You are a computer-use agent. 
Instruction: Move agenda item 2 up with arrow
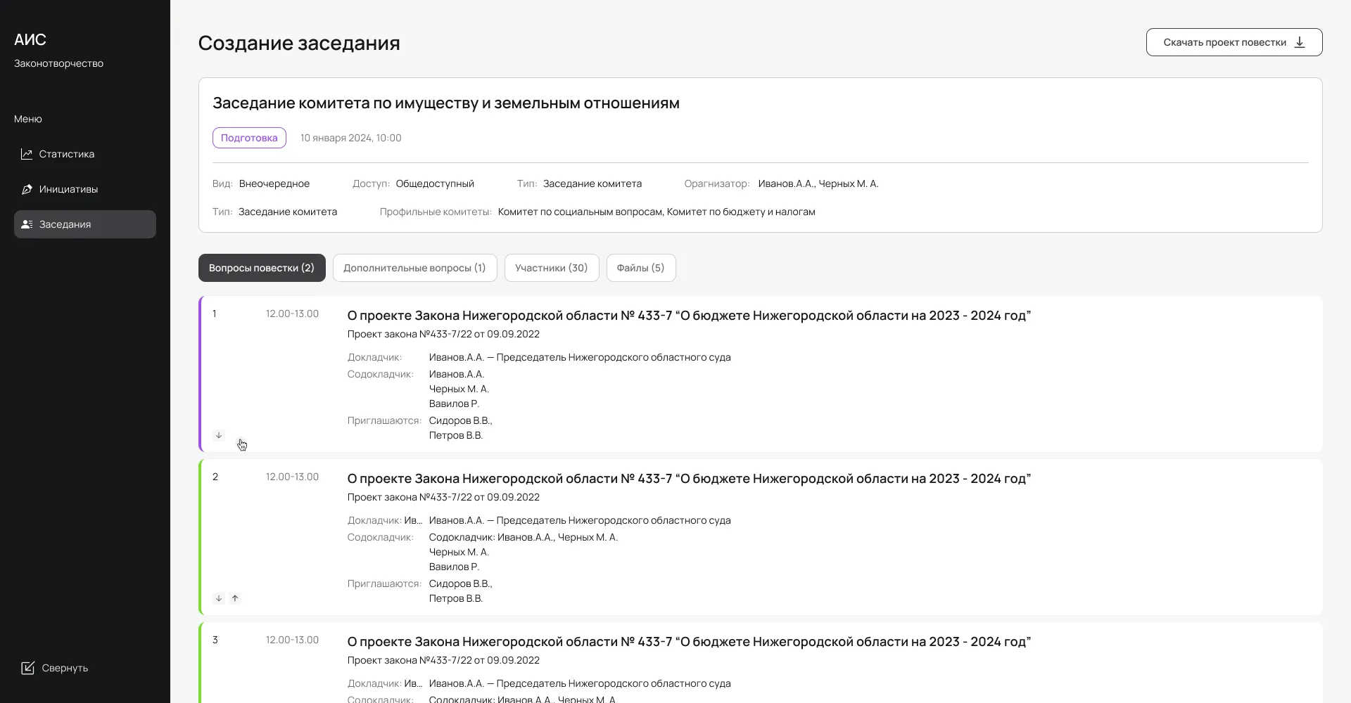pyautogui.click(x=235, y=598)
